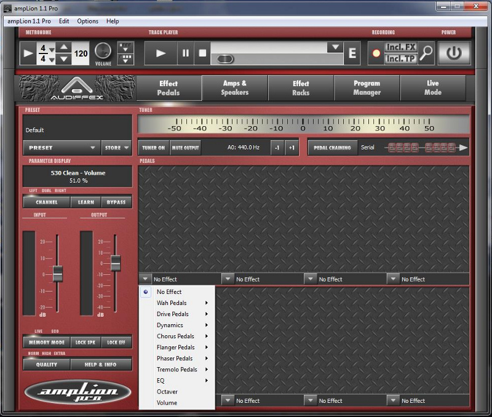Screen dimensions: 492x417
Task: Toggle the BYPASS button
Action: pyautogui.click(x=116, y=202)
